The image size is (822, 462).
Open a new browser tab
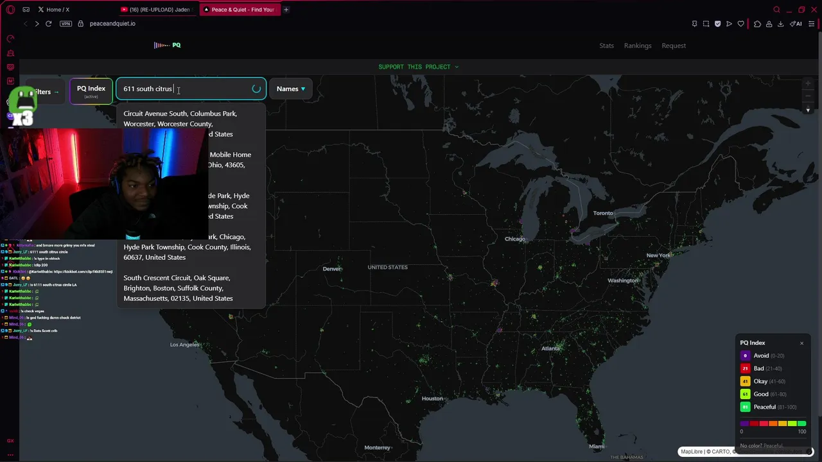pyautogui.click(x=286, y=10)
